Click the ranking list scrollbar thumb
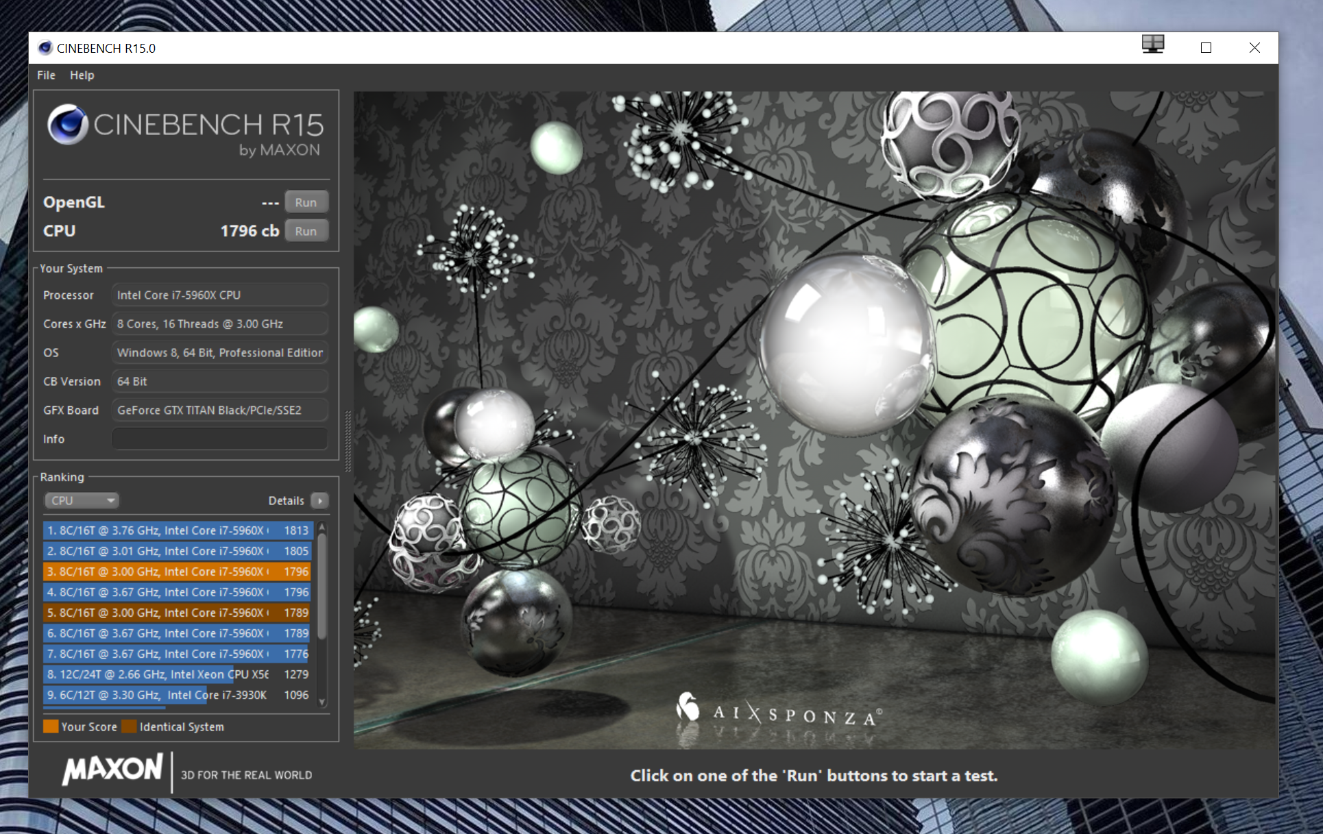Screen dimensions: 1323x834 322,586
